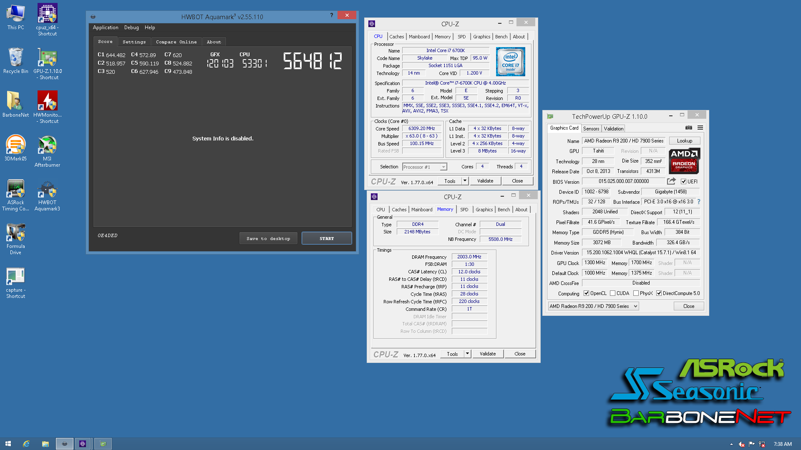The image size is (801, 450).
Task: Click the Bus Interface question mark
Action: [x=699, y=202]
